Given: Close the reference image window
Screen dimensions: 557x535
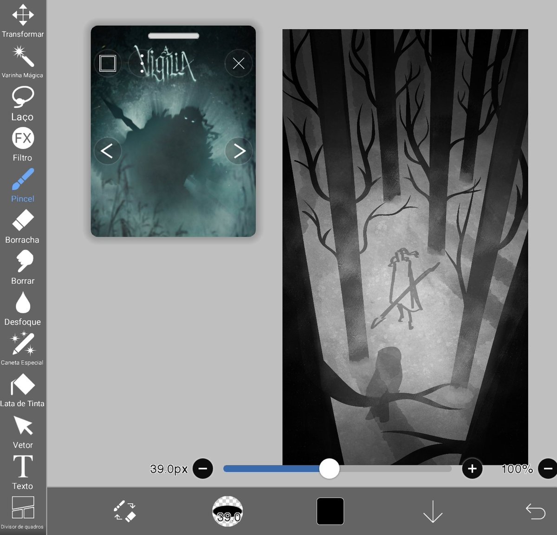Looking at the screenshot, I should (239, 63).
